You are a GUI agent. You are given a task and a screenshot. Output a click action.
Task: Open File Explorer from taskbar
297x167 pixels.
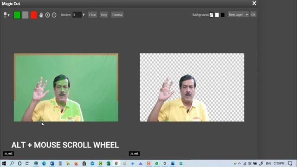(x=68, y=163)
